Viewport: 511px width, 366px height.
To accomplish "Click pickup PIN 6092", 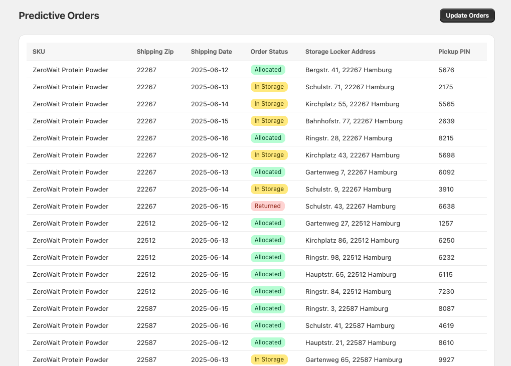I will click(x=446, y=172).
